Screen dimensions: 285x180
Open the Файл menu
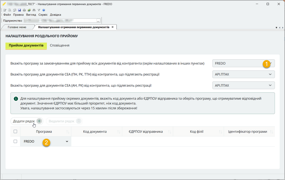(7, 15)
